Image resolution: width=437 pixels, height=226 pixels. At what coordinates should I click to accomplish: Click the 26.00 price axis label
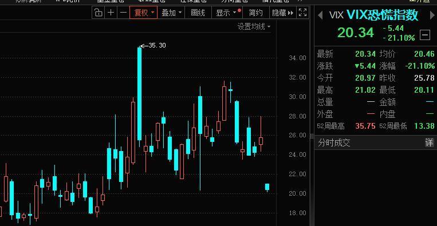point(297,135)
